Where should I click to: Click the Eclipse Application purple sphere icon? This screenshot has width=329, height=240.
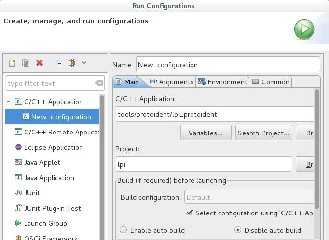pyautogui.click(x=18, y=147)
